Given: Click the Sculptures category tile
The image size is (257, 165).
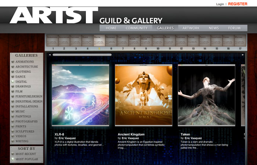Looking at the screenshot, I should (217, 40).
